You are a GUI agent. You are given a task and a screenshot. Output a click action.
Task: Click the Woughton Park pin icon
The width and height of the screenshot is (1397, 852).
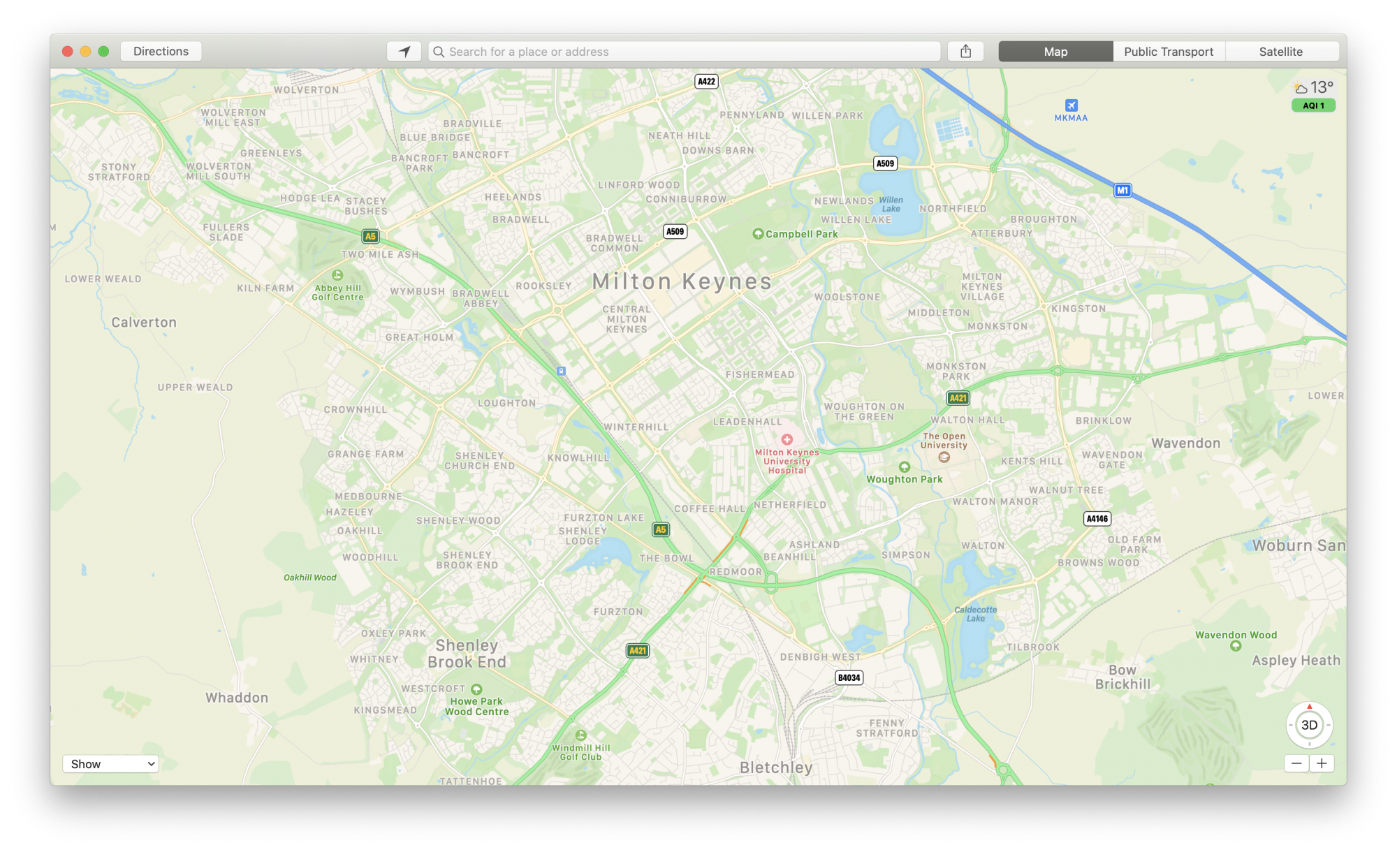click(x=905, y=467)
